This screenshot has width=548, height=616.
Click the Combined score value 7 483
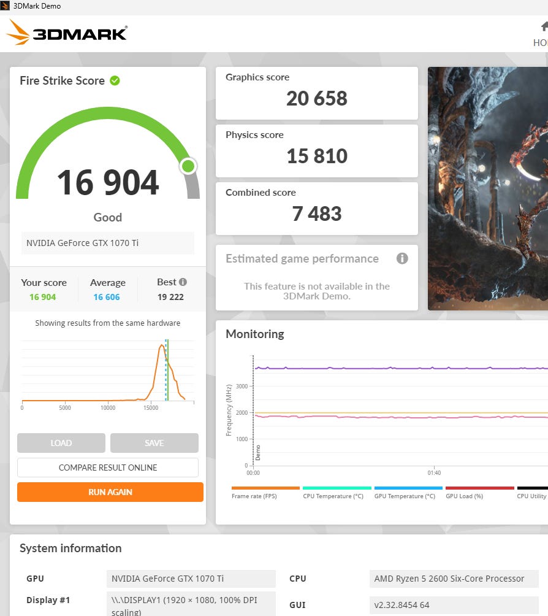(317, 214)
